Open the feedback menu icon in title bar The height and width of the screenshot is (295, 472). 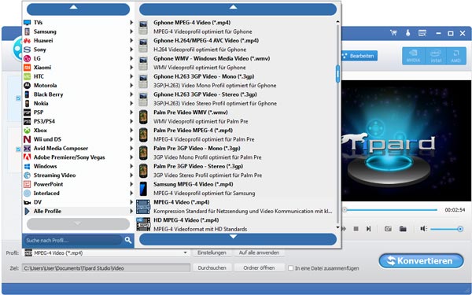(x=422, y=33)
